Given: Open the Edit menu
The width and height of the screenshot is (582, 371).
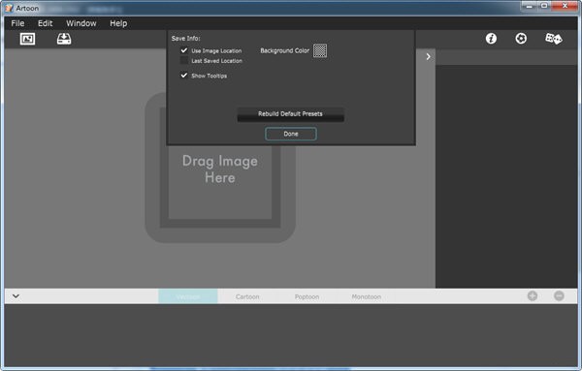Looking at the screenshot, I should [x=45, y=23].
